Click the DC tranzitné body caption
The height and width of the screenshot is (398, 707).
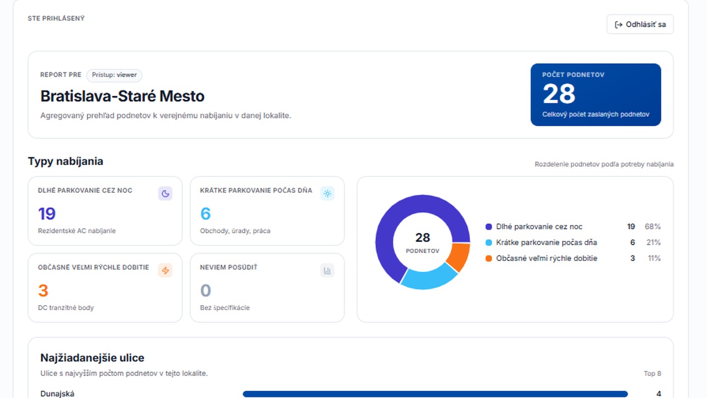pos(66,308)
